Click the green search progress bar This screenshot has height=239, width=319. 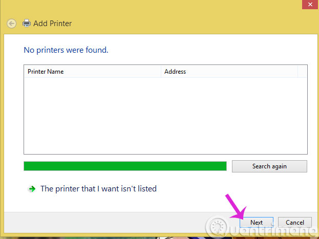coord(125,166)
